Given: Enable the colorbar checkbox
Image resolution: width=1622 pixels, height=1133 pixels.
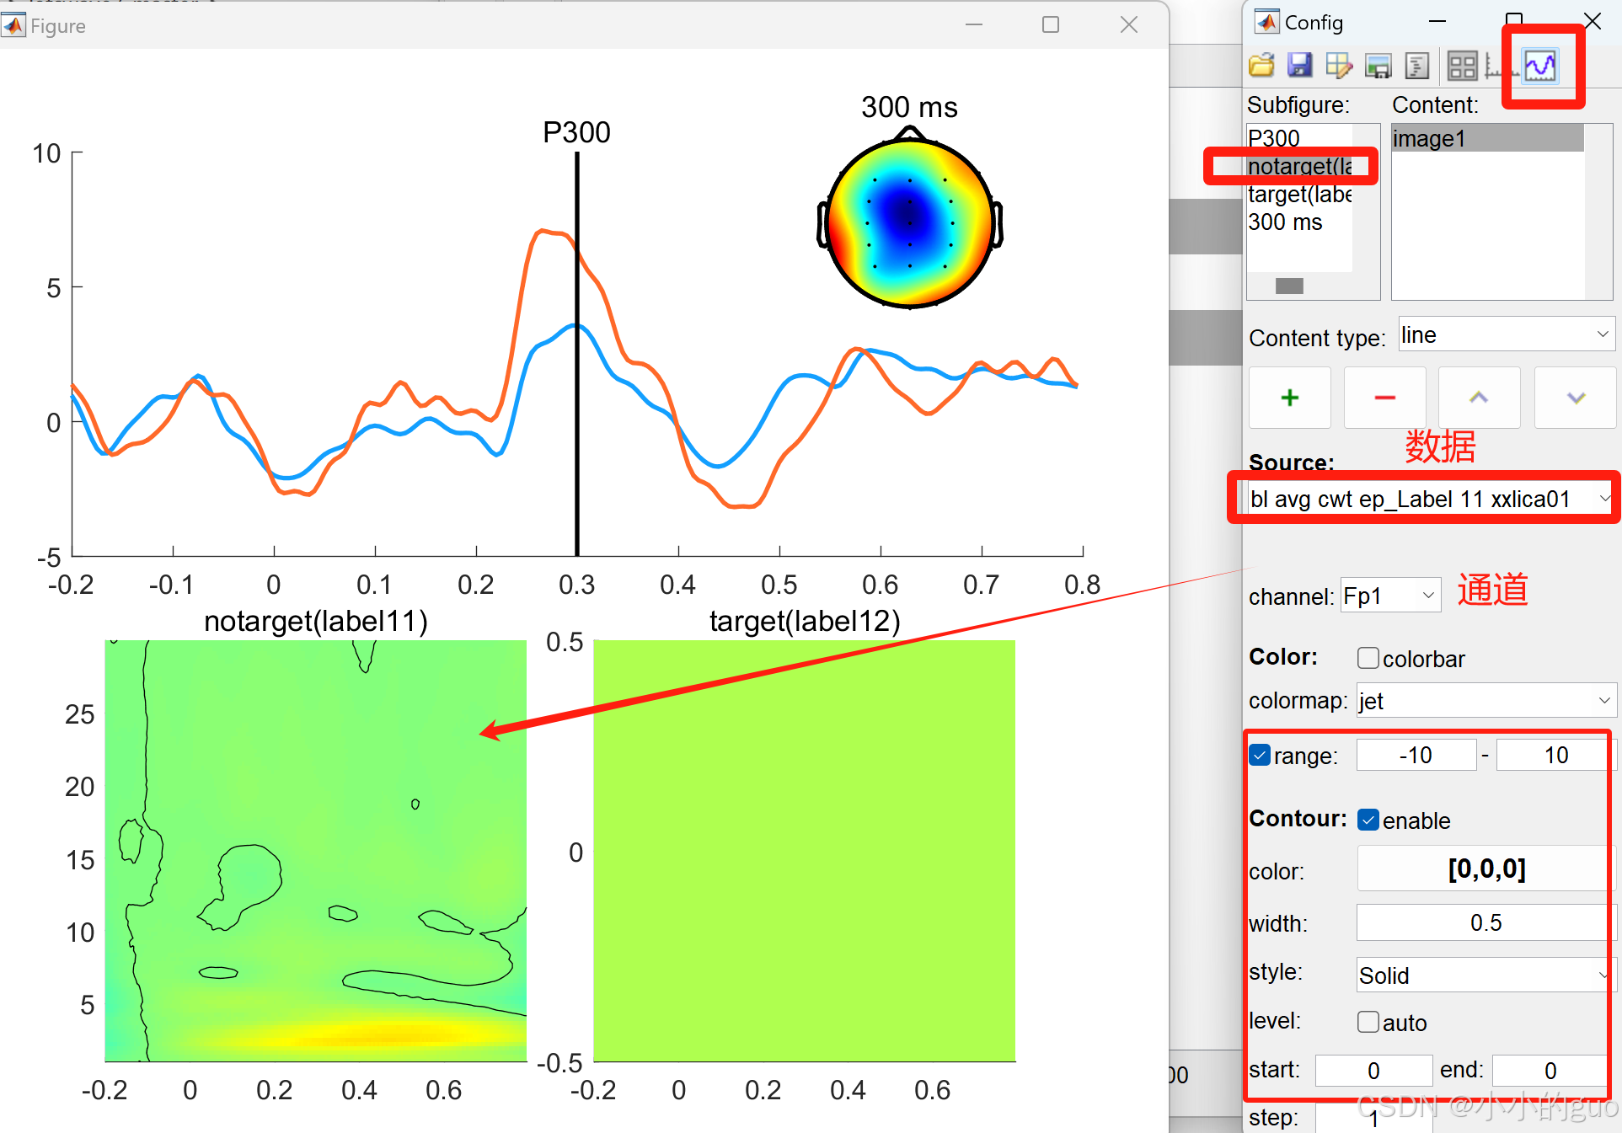Looking at the screenshot, I should click(x=1368, y=658).
